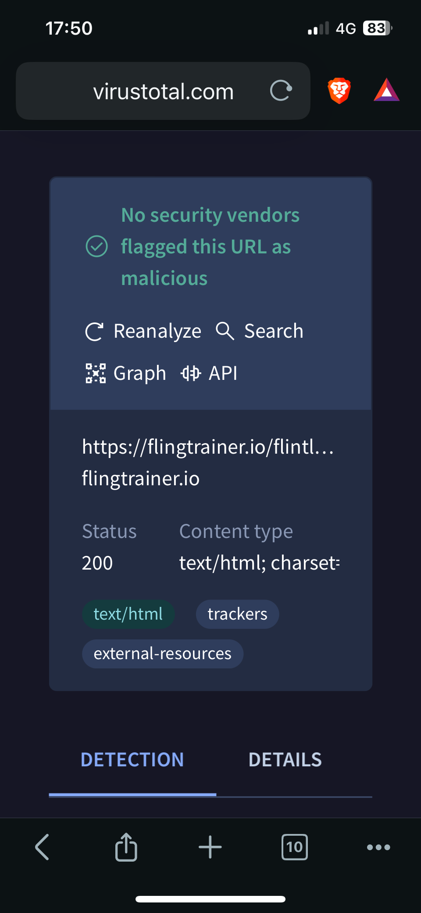Click the Search magnifier icon

pos(225,331)
